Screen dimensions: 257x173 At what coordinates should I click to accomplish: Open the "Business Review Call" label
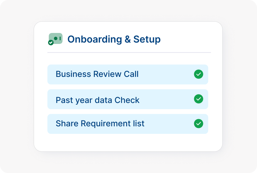[97, 74]
